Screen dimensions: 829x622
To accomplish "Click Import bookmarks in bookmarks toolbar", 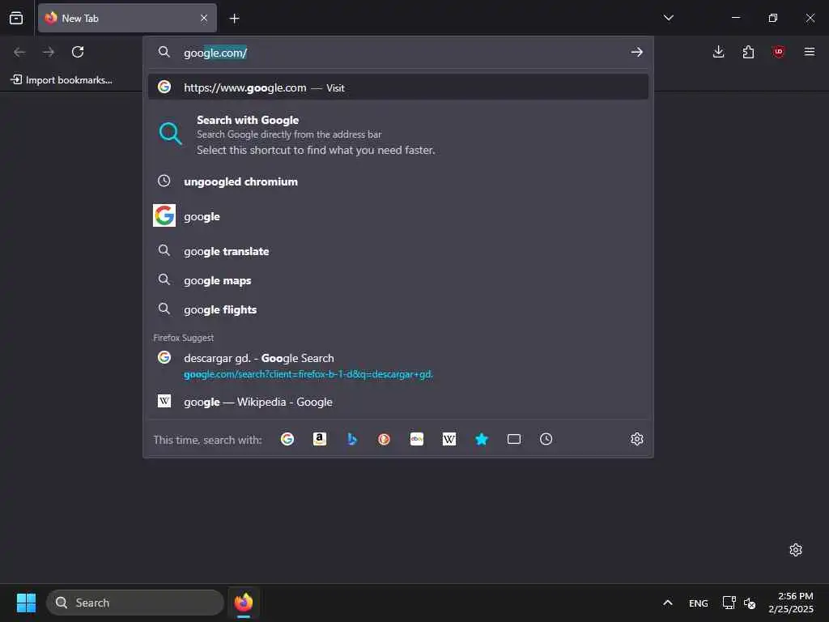I will (x=62, y=80).
